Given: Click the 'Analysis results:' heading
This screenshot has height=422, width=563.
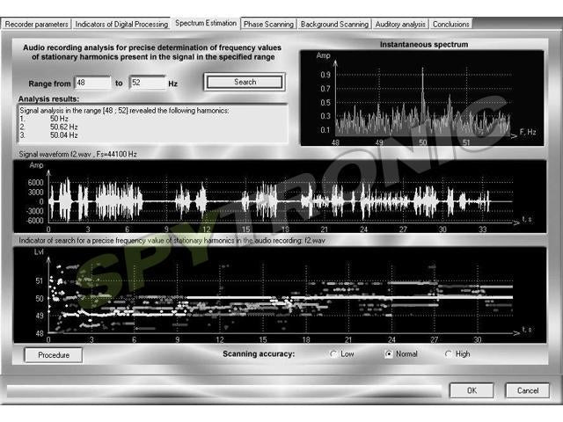Looking at the screenshot, I should [48, 98].
